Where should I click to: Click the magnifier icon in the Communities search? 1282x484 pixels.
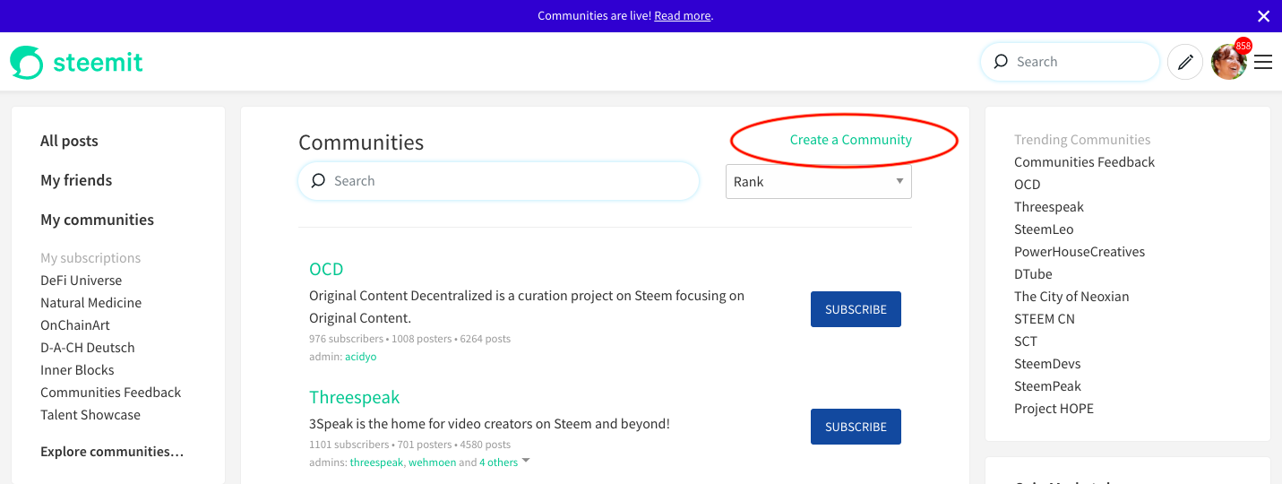coord(318,181)
